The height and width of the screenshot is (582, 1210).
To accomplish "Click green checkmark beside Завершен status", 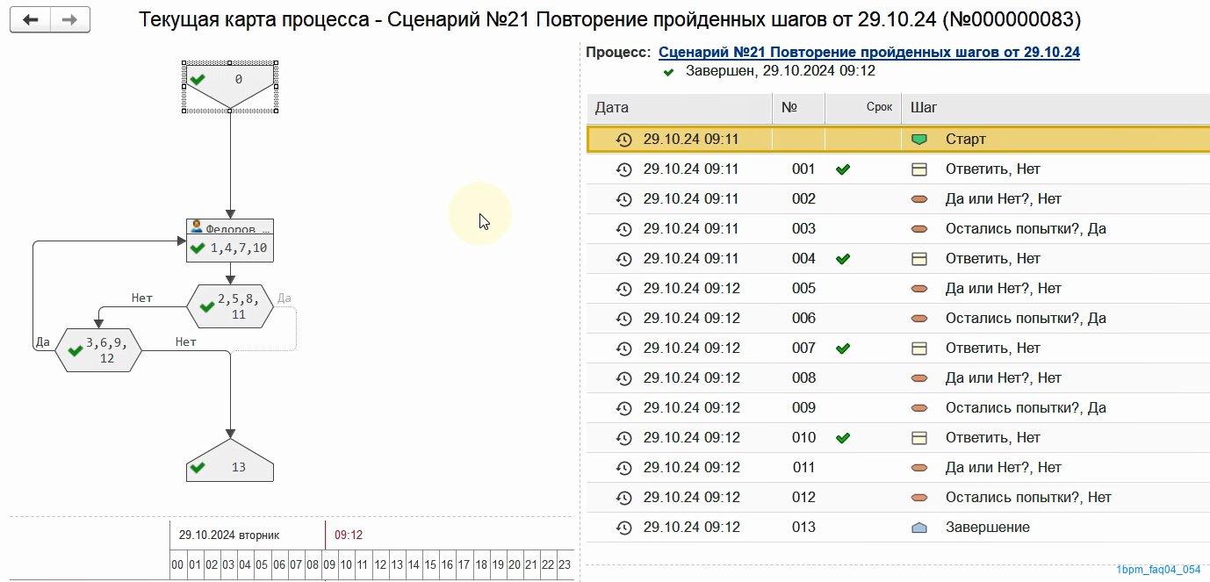I will click(x=669, y=72).
